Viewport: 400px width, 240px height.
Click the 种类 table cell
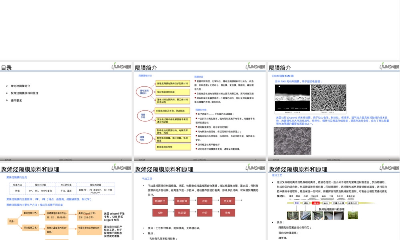17,191
